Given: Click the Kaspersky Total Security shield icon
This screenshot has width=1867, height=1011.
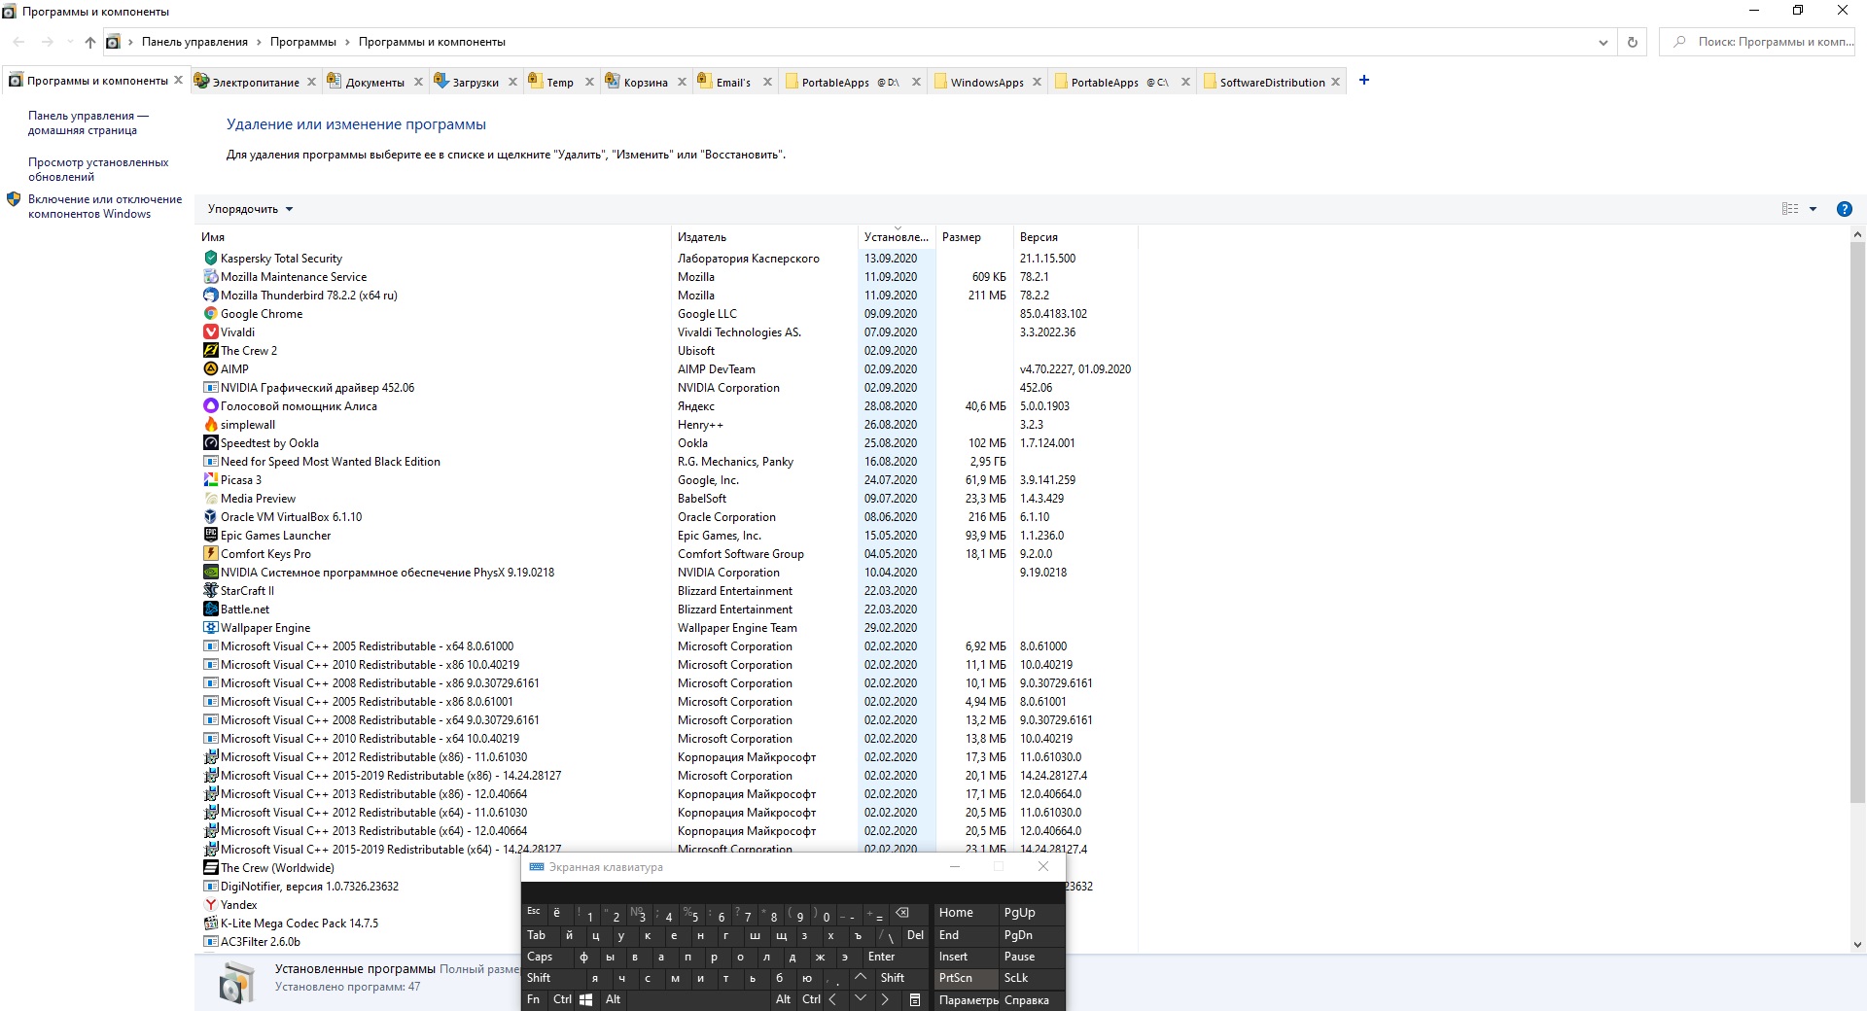Looking at the screenshot, I should click(210, 259).
